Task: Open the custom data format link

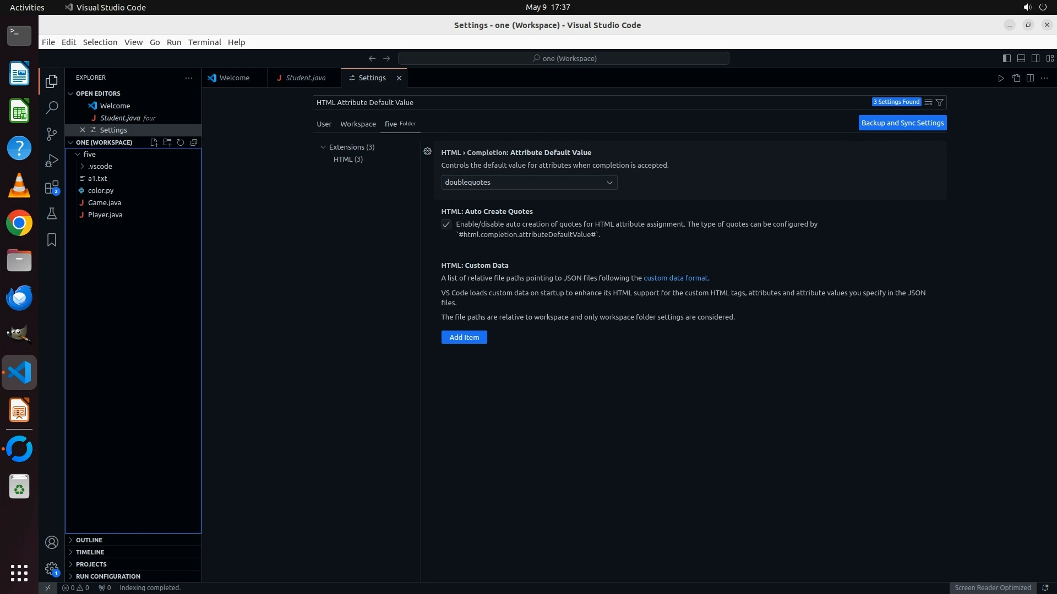Action: (675, 278)
